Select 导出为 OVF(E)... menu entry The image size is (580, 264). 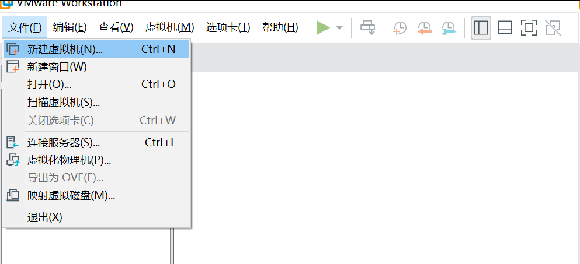(x=96, y=178)
